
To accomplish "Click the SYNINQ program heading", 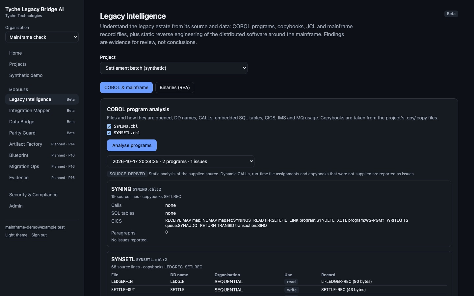I will click(x=121, y=189).
